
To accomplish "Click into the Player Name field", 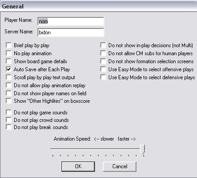I will (71, 21).
